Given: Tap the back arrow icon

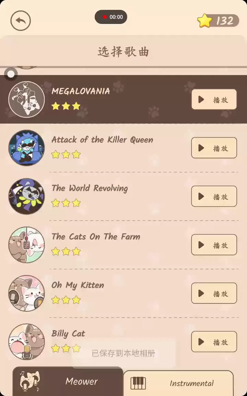Looking at the screenshot, I should coord(21,21).
